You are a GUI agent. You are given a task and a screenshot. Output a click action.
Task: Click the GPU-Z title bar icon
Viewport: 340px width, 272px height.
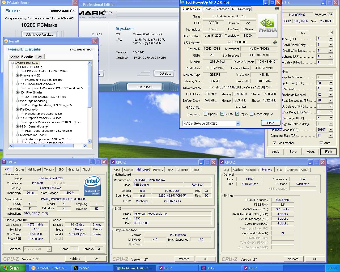point(182,2)
